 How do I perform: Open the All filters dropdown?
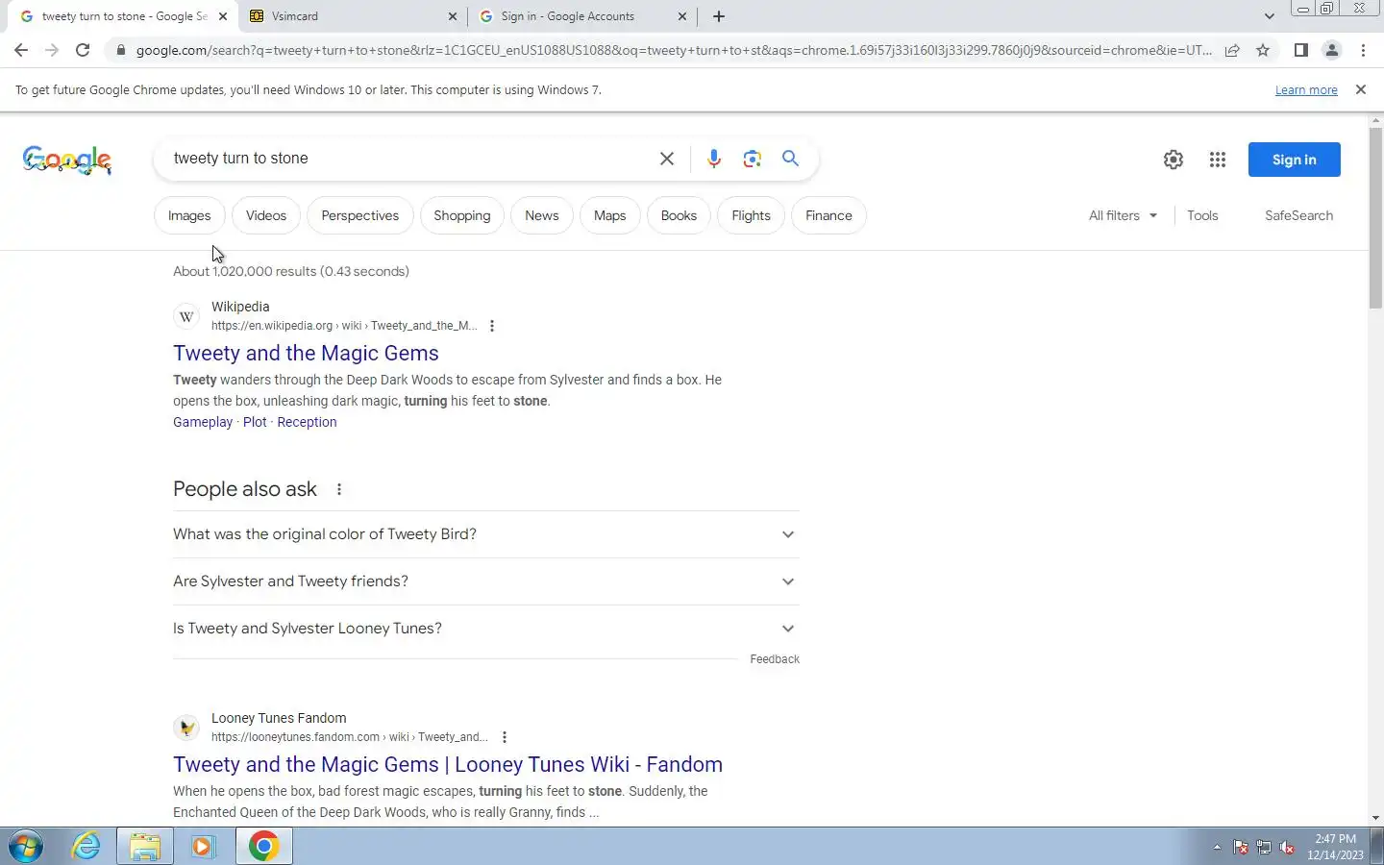1123,215
